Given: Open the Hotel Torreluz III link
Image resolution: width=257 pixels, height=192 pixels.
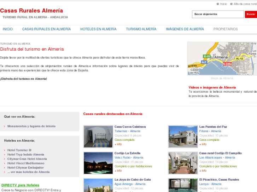Looking at the screenshot, I should coord(19,150).
